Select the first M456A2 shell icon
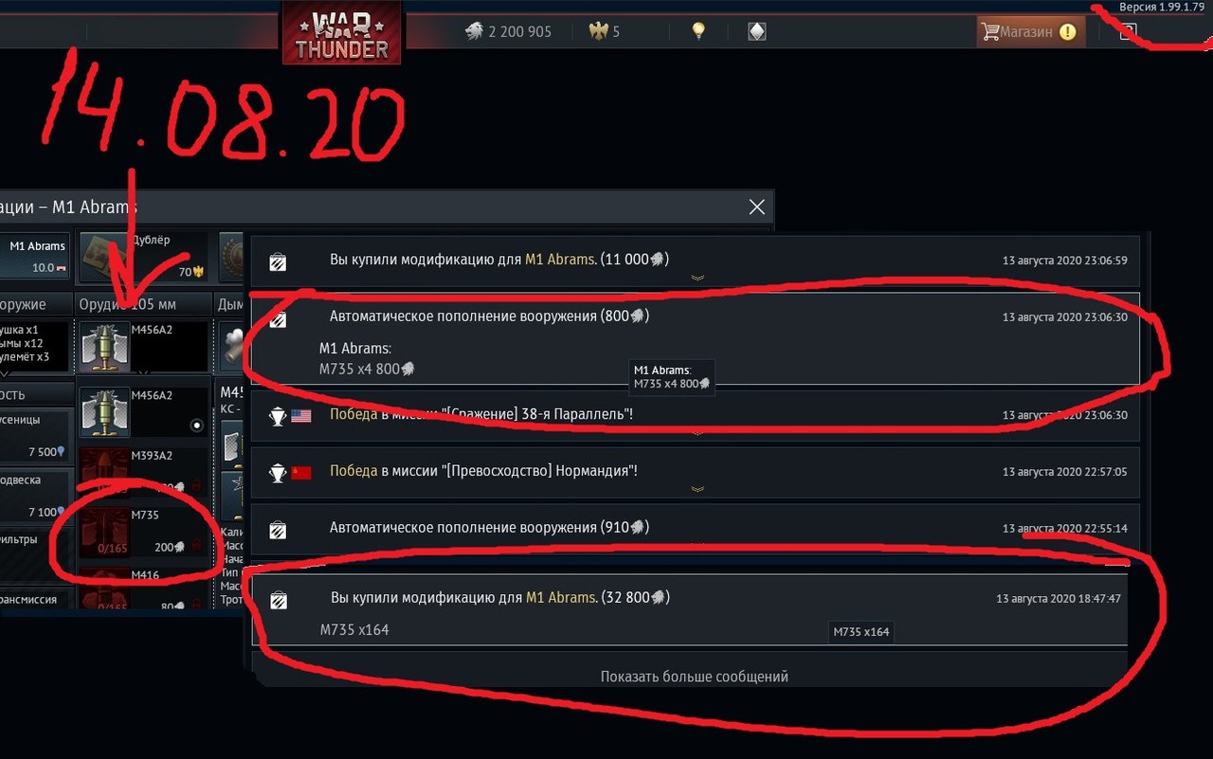This screenshot has width=1213, height=759. coord(102,346)
